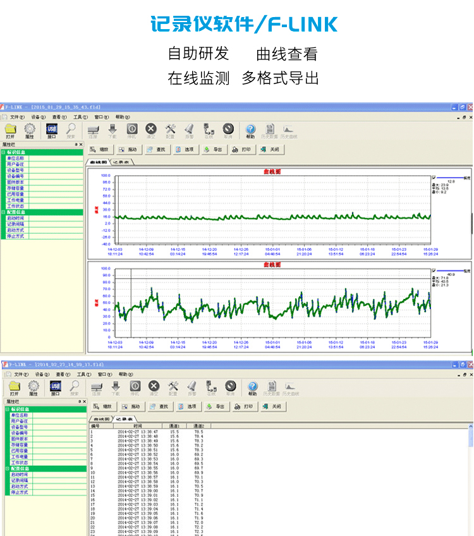This screenshot has width=474, height=536.
Task: Collapse 标识信息 group in upper window
Action: point(3,152)
